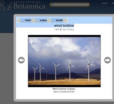This screenshot has height=104, width=114.
Task: Select the E-MAIL text label
Action: coord(44,20)
